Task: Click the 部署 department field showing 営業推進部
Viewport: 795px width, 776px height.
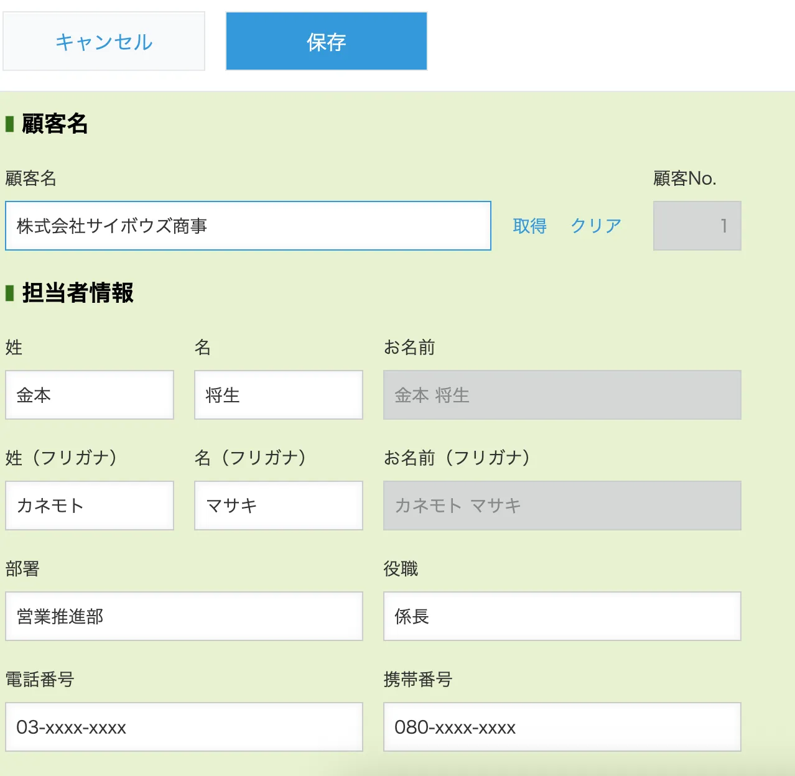Action: click(x=184, y=616)
